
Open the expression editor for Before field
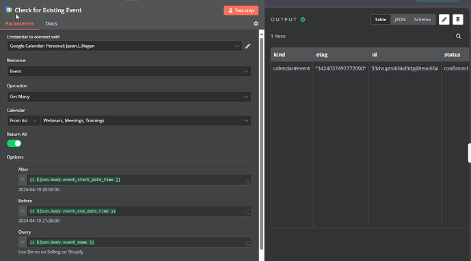tap(248, 213)
